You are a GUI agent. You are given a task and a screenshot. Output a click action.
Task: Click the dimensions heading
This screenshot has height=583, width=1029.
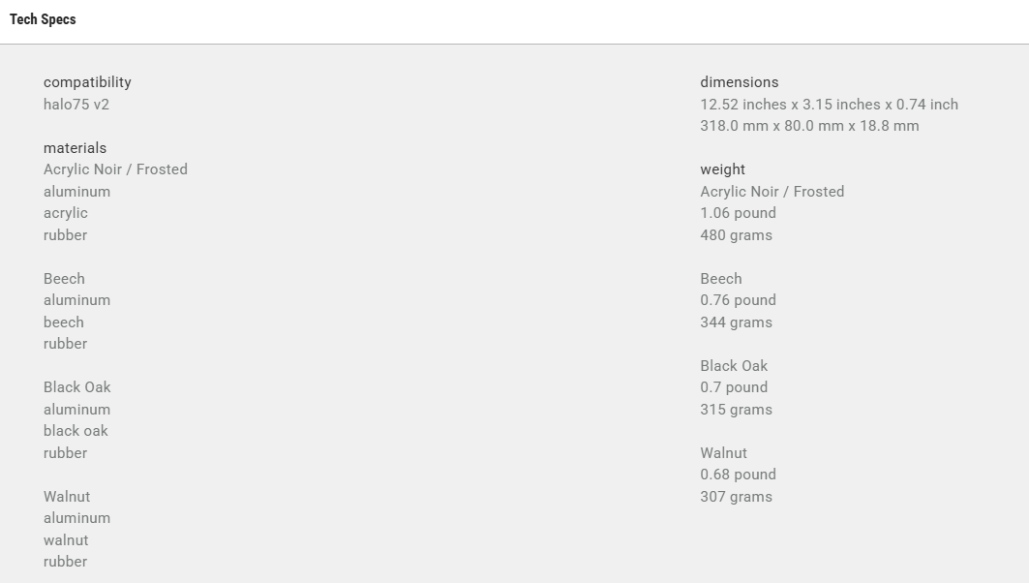click(x=740, y=82)
